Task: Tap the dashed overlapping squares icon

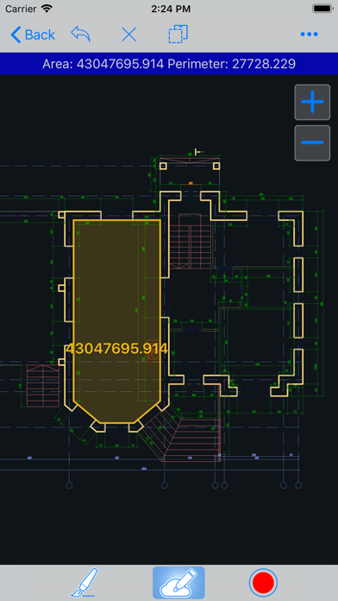Action: [178, 35]
